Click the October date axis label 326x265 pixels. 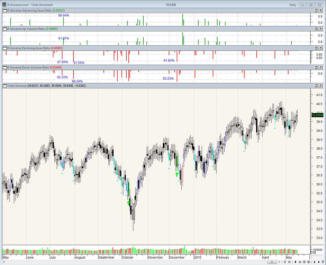[128, 258]
